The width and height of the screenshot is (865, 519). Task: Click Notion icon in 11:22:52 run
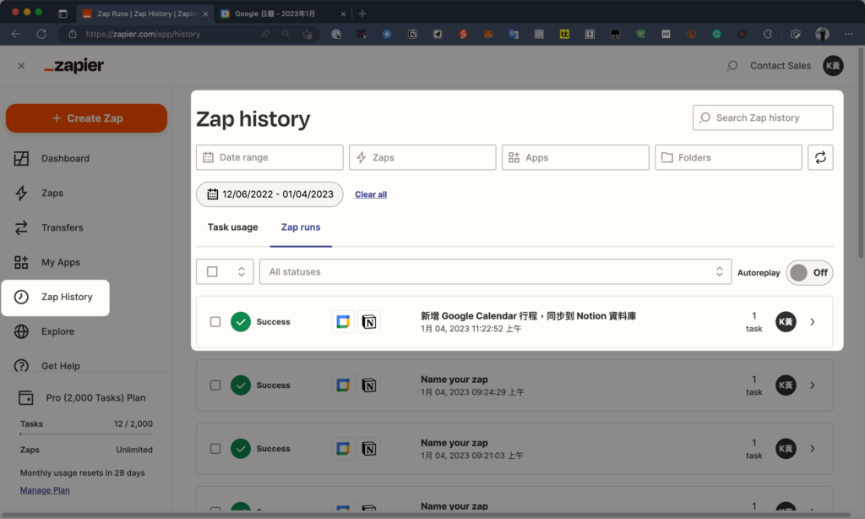[x=369, y=322]
